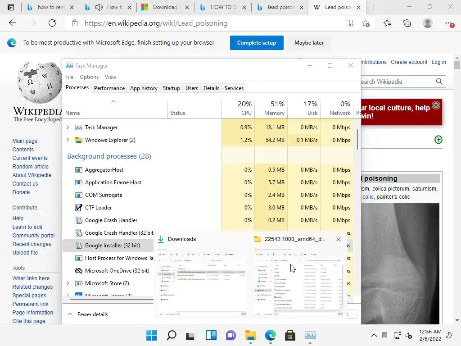Click Task Manager taskbar icon
The width and height of the screenshot is (461, 346).
310,335
